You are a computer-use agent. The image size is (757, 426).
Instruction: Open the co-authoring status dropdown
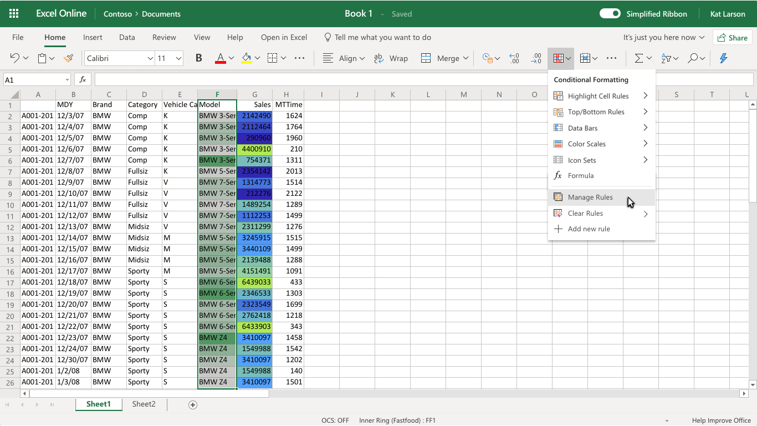(x=664, y=37)
